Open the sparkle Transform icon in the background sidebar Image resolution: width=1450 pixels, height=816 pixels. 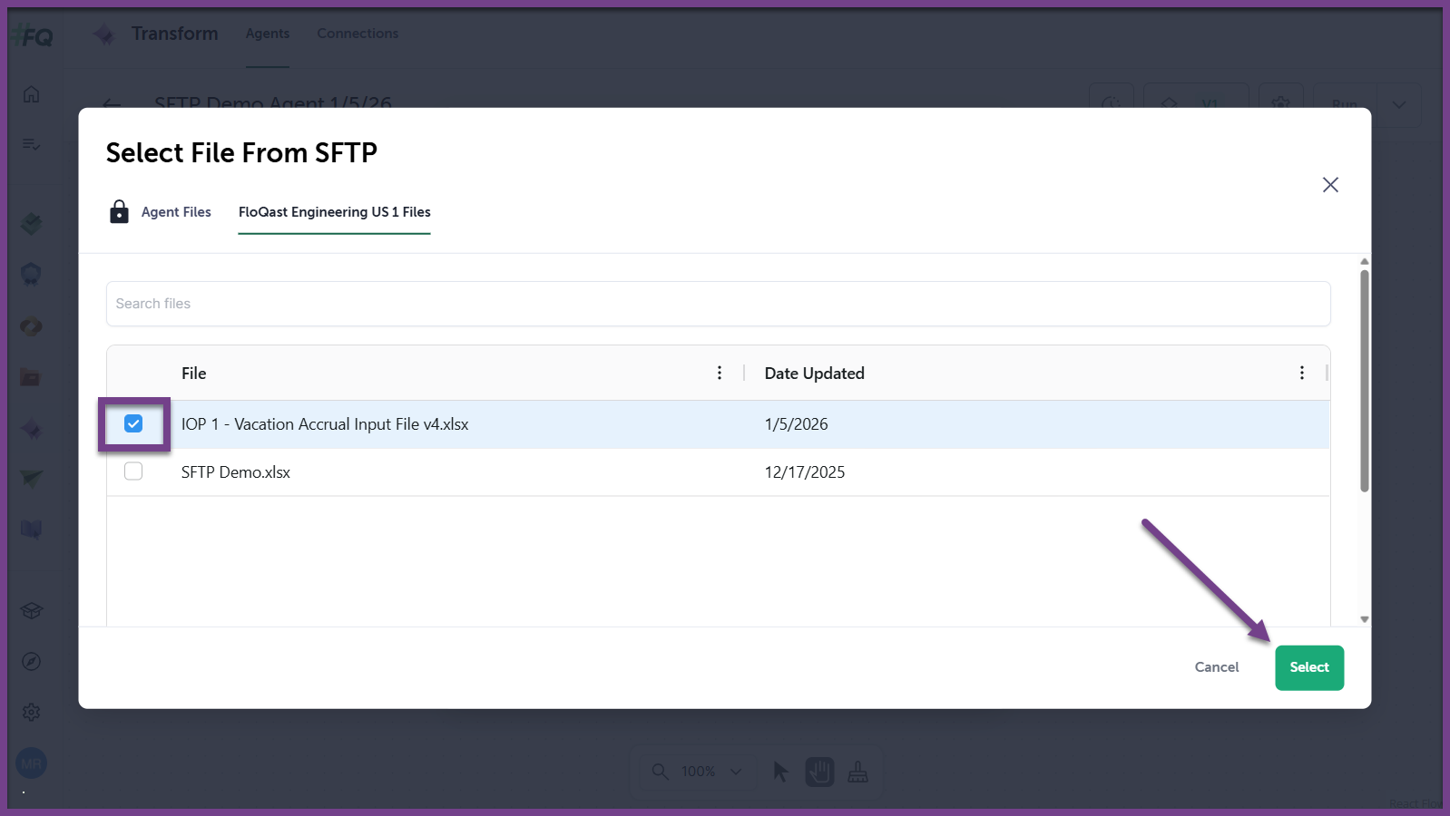pyautogui.click(x=32, y=428)
